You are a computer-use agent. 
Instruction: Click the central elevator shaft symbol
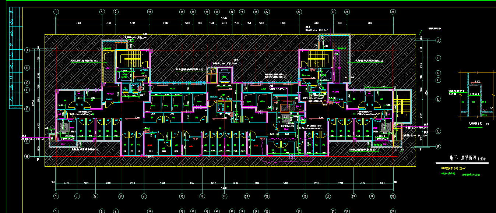224,77
